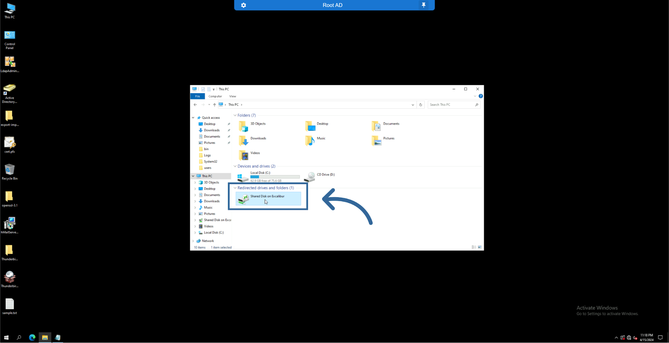Collapse the Folders (7) group
The height and width of the screenshot is (343, 669).
[235, 115]
